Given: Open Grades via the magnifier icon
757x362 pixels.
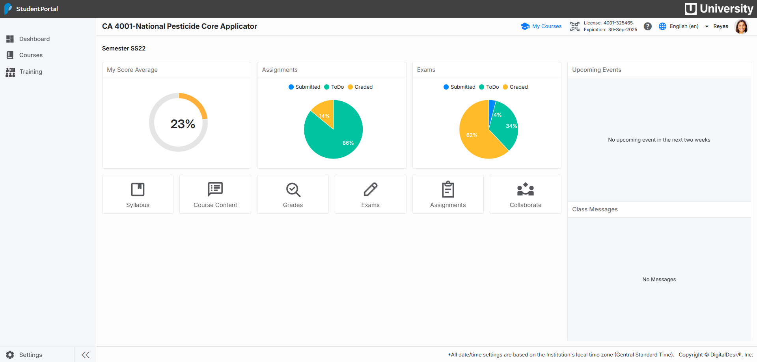Looking at the screenshot, I should tap(293, 189).
